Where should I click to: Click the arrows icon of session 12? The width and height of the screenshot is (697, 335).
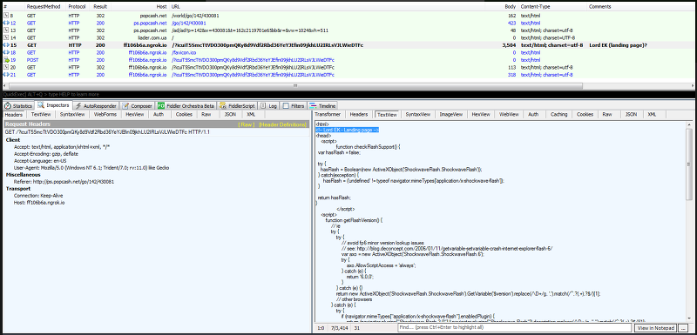[6, 23]
